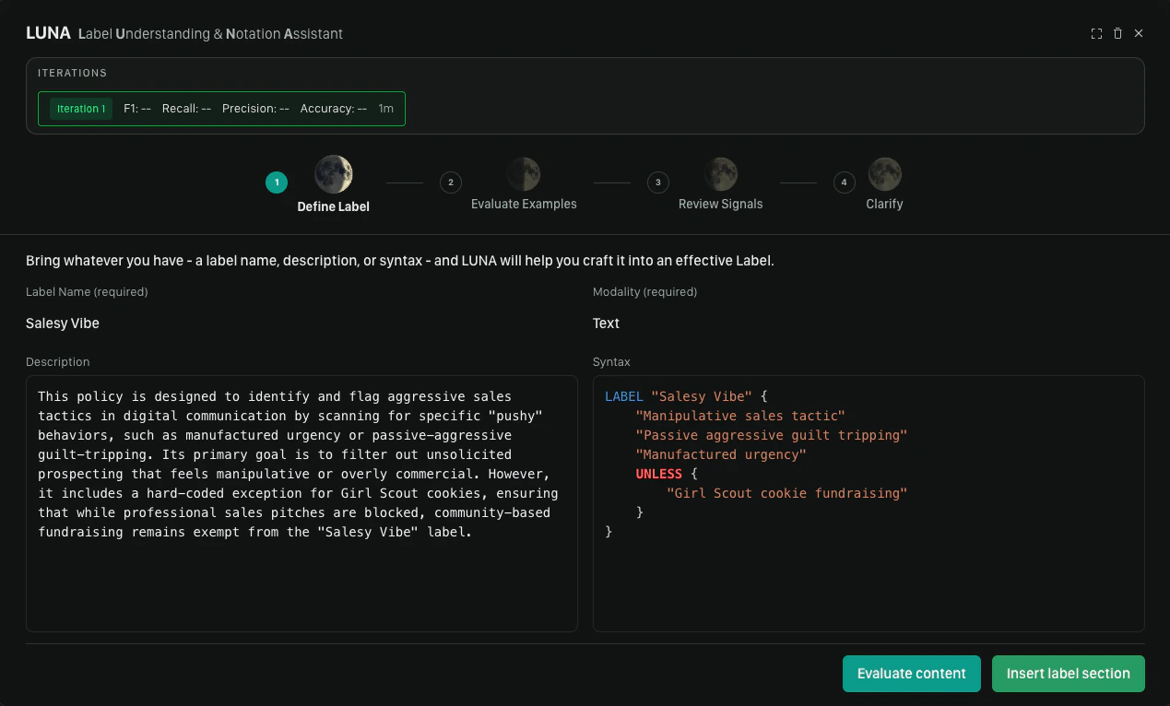
Task: Go to the Clarify step
Action: tap(884, 204)
